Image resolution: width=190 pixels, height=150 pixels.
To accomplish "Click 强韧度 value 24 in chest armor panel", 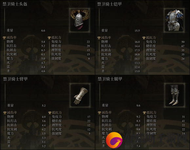I will click(183, 59).
